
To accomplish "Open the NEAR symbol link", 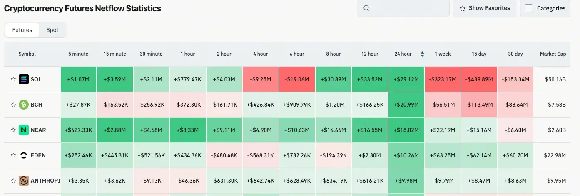I will pos(38,130).
